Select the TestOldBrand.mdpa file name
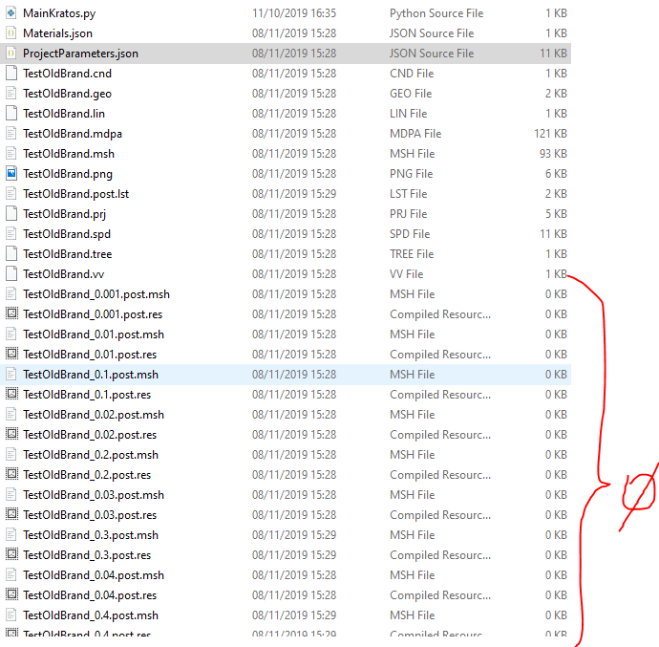Viewport: 659px width, 647px height. coord(73,134)
